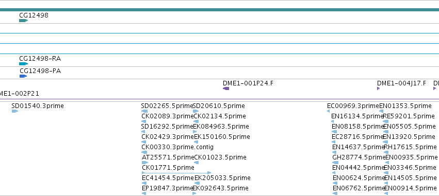Click the CG12498-PA label text

(40, 71)
